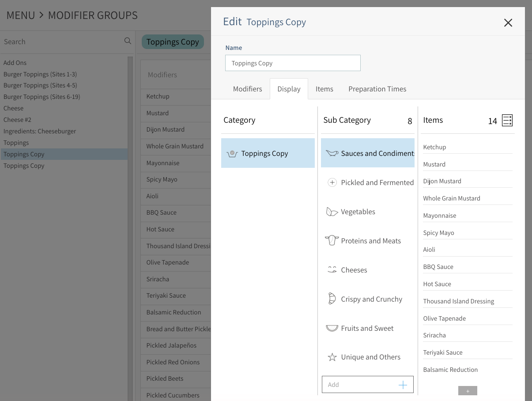
Task: Select Toppings Copy in Category column
Action: pyautogui.click(x=268, y=153)
